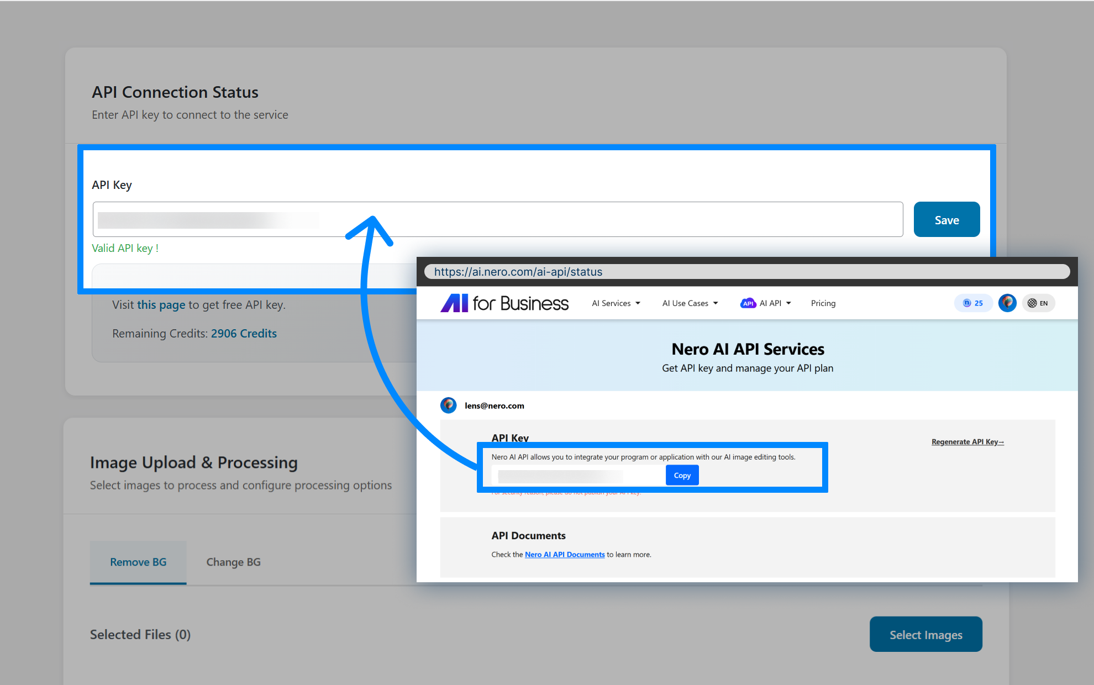The width and height of the screenshot is (1094, 685).
Task: Click the Nero AI API Services heading
Action: pos(748,349)
